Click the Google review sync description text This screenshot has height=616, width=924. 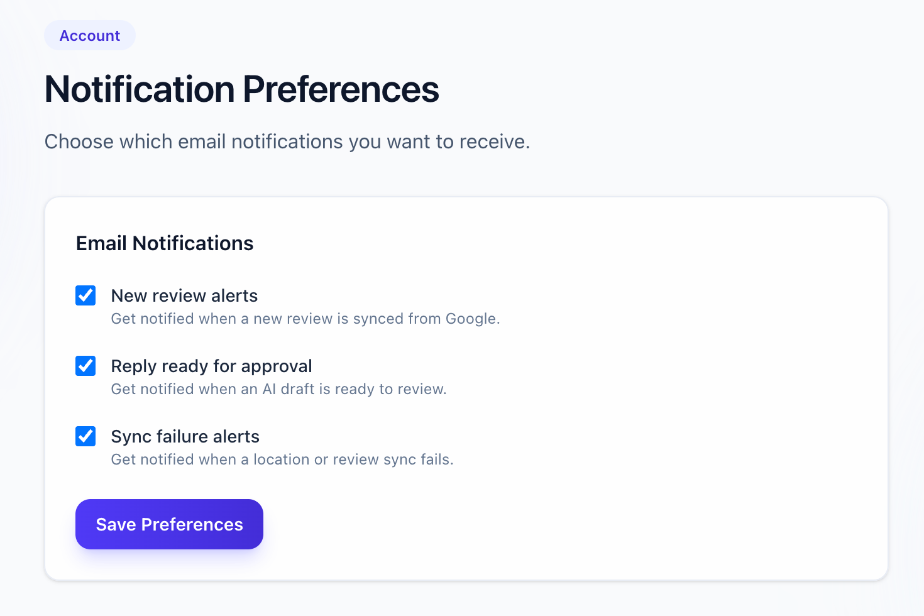305,319
